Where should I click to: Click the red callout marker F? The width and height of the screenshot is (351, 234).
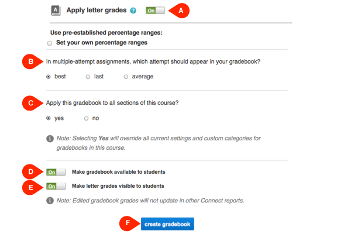(127, 223)
